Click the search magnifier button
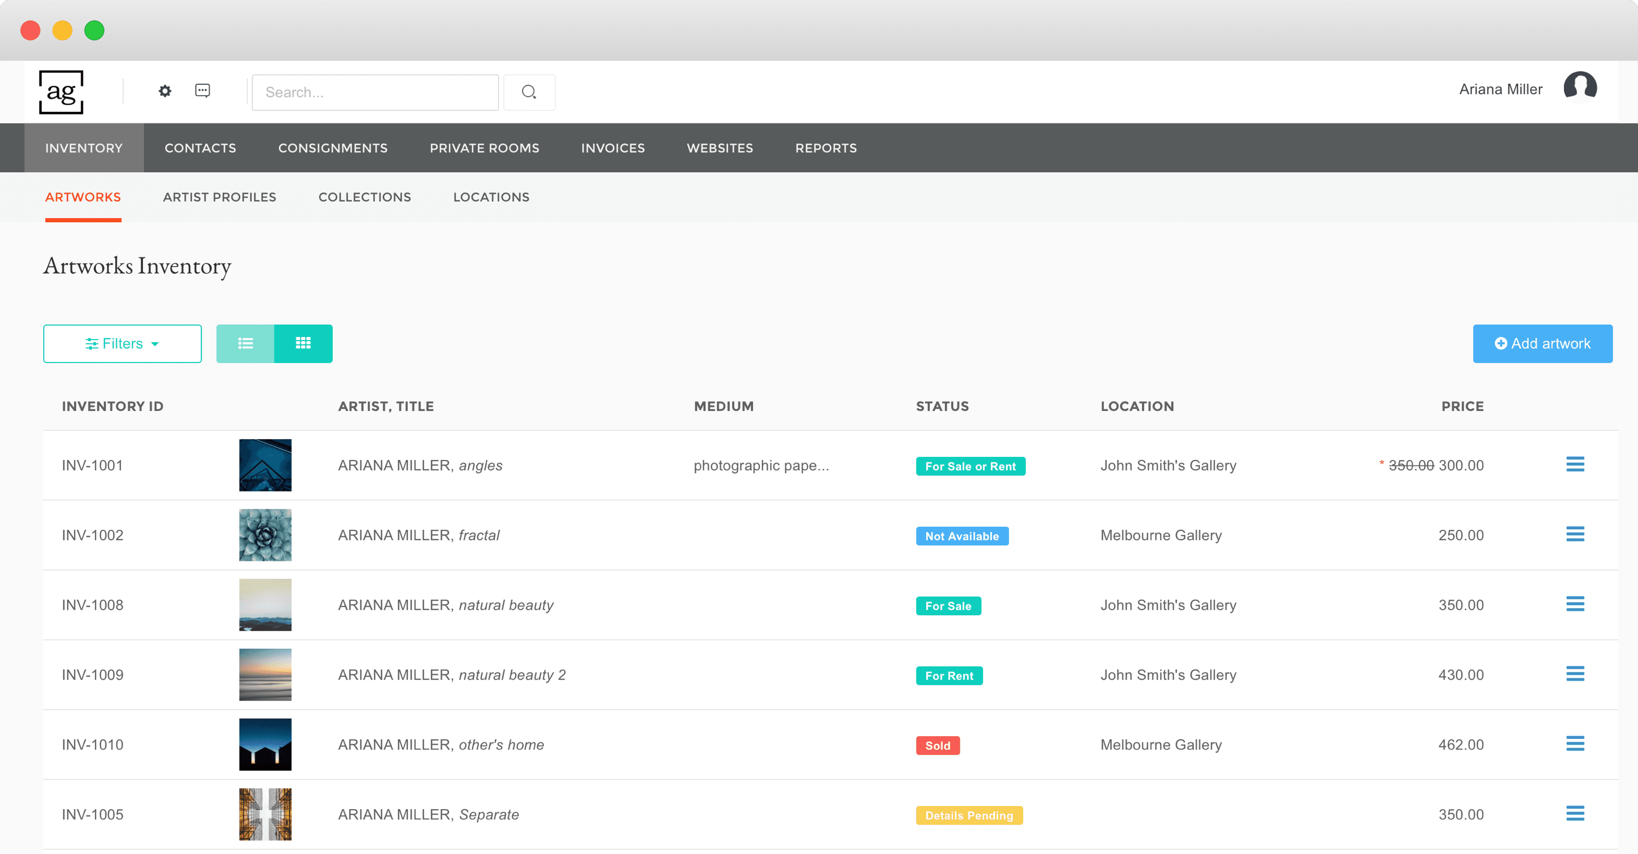This screenshot has width=1638, height=854. pos(528,92)
